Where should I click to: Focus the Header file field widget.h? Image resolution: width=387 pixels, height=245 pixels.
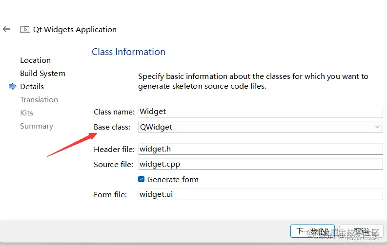click(261, 149)
